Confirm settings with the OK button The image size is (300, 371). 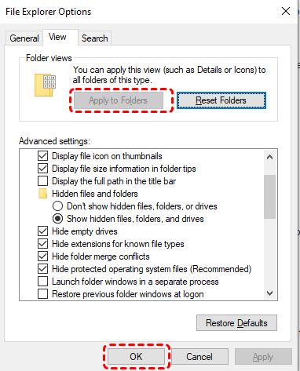136,357
